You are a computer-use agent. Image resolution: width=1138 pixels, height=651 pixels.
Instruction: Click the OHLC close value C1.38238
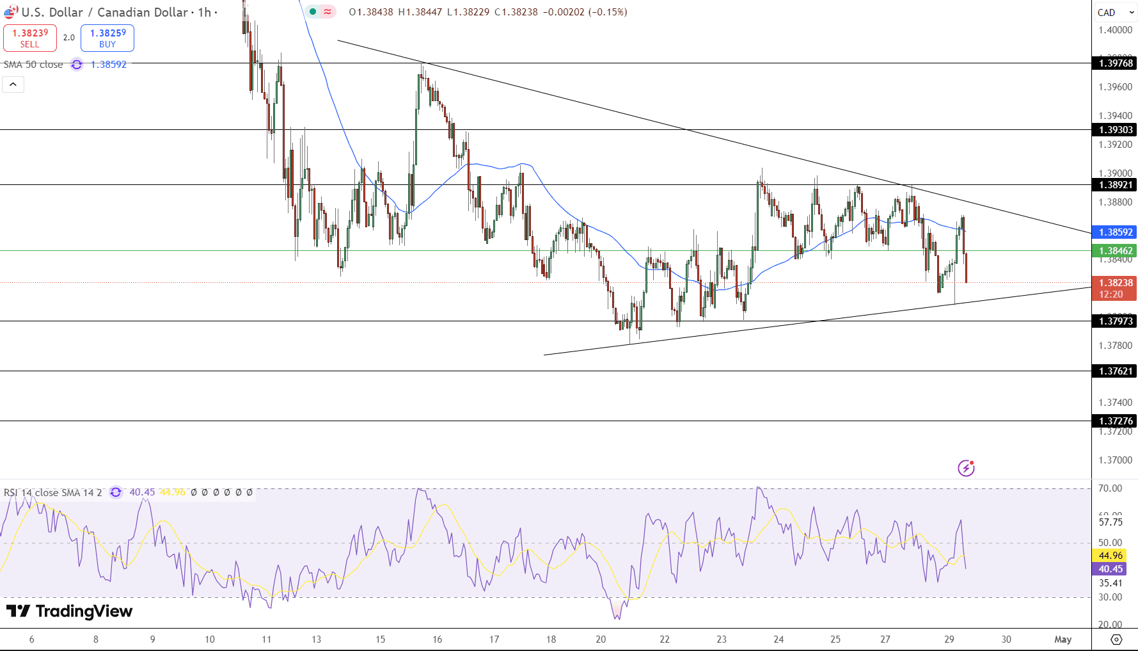[516, 12]
